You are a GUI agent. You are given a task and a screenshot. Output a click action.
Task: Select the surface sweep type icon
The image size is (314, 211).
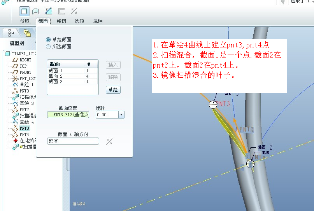(35, 11)
